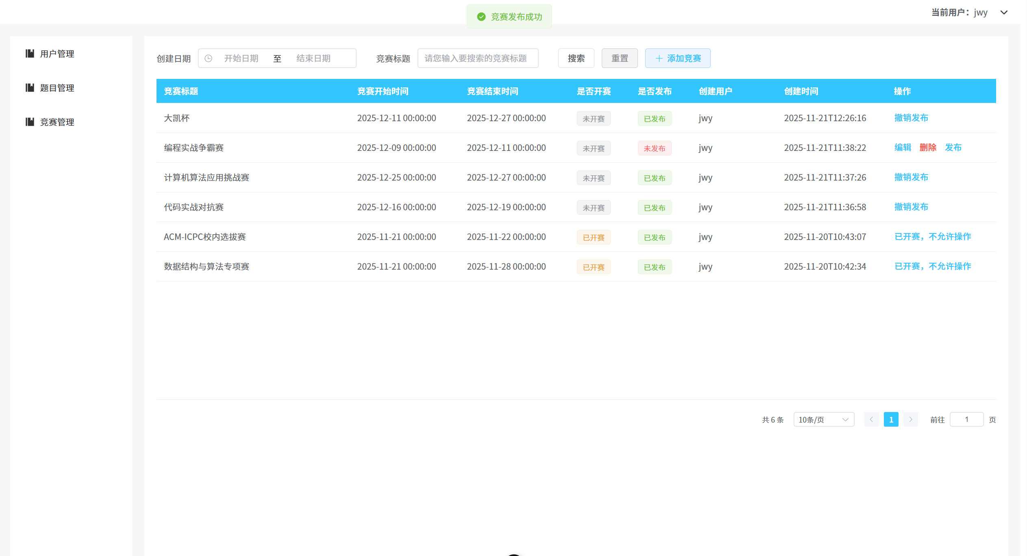The height and width of the screenshot is (556, 1027).
Task: Select page number 1 in pagination
Action: [891, 419]
